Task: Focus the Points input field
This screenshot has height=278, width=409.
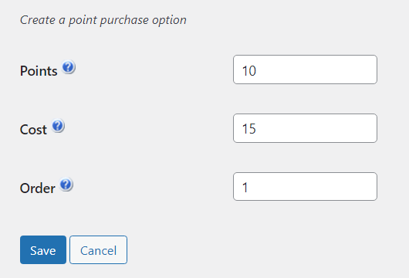Action: click(305, 69)
